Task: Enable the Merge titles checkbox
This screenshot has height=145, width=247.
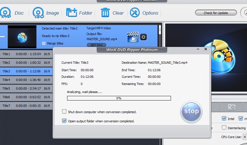Action: [x=44, y=43]
